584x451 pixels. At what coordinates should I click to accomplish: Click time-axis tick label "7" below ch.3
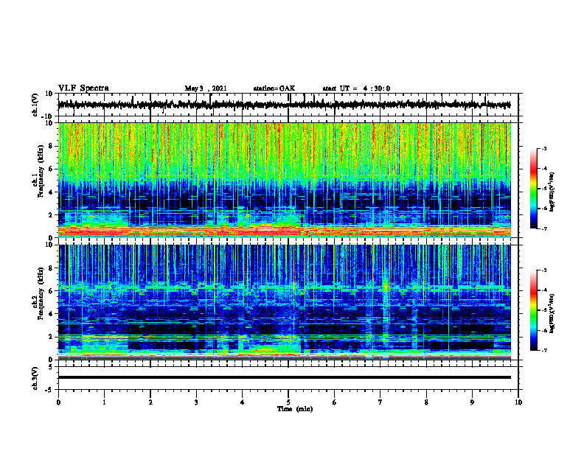point(380,402)
